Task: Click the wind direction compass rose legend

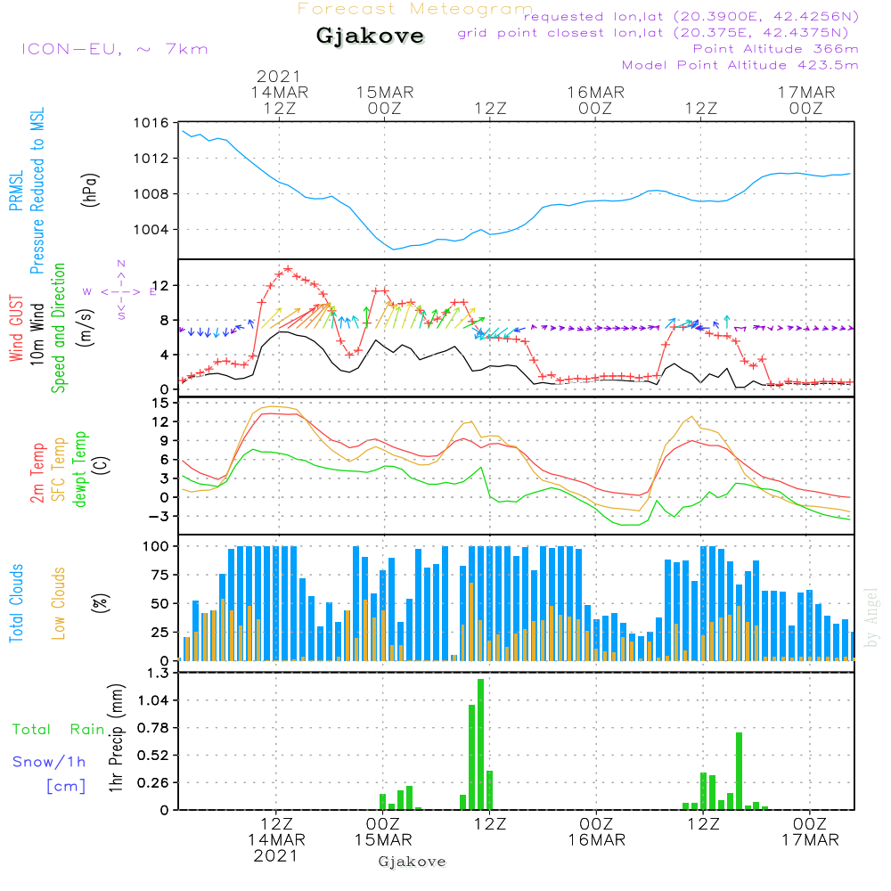Action: tap(120, 291)
